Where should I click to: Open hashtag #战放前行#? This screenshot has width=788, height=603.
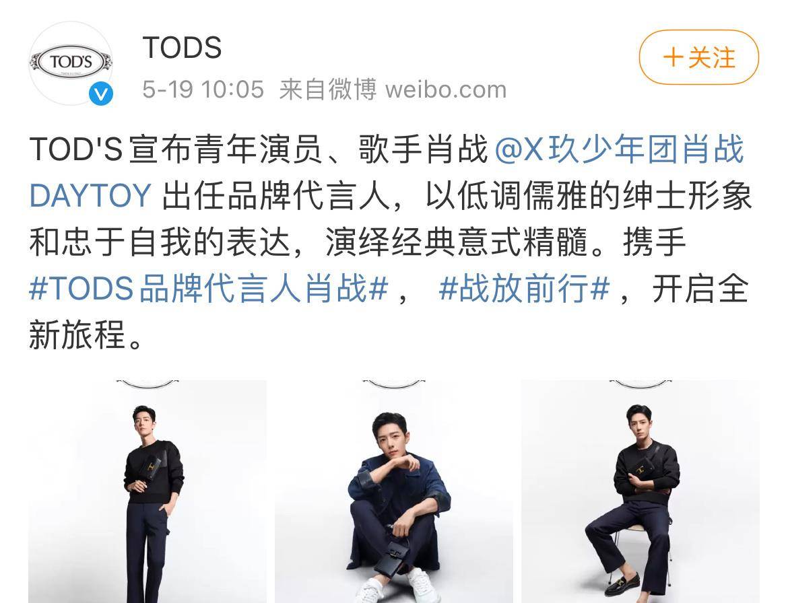coord(524,289)
